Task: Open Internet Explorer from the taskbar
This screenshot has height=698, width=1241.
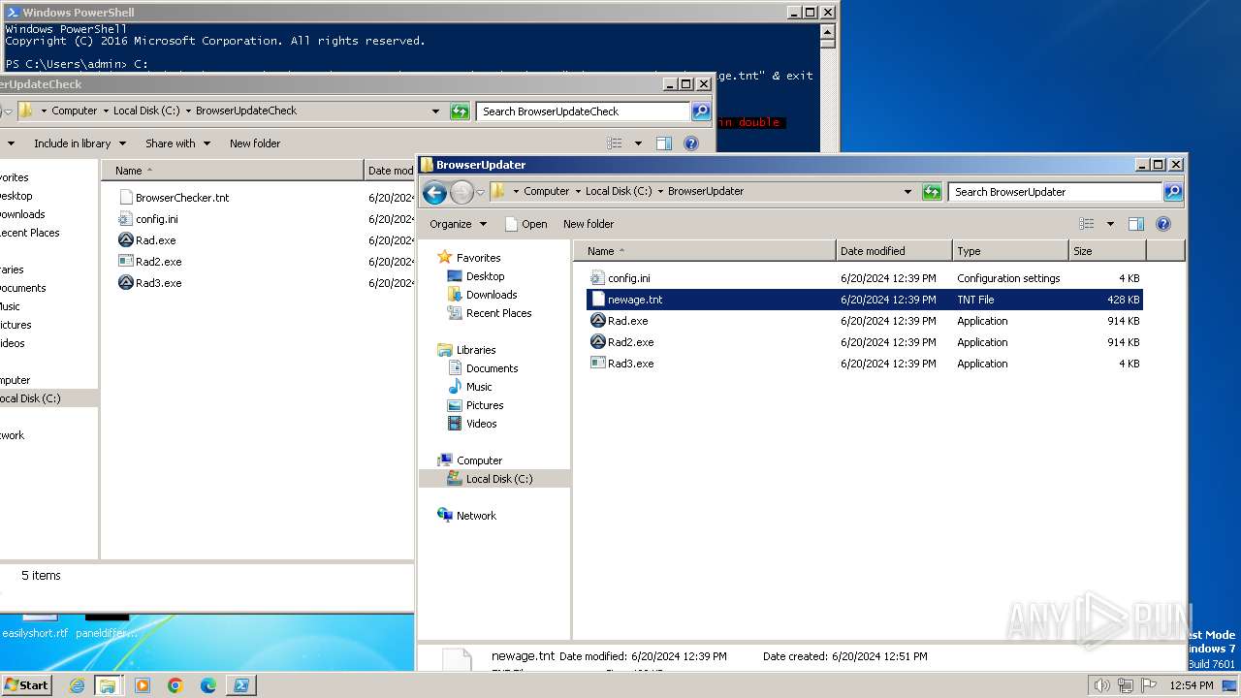Action: pos(77,685)
